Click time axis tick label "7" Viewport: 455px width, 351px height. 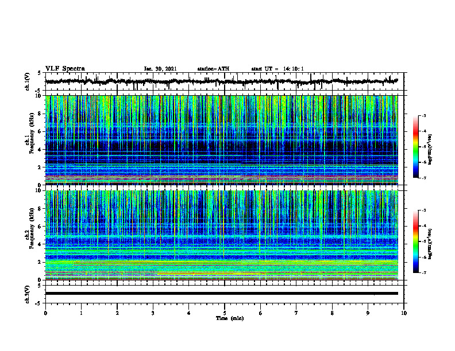(x=296, y=313)
